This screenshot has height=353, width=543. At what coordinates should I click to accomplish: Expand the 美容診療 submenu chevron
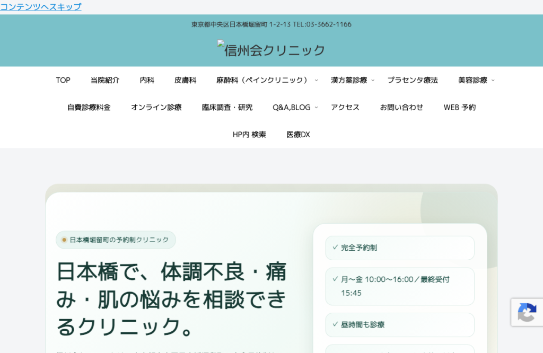(x=493, y=80)
